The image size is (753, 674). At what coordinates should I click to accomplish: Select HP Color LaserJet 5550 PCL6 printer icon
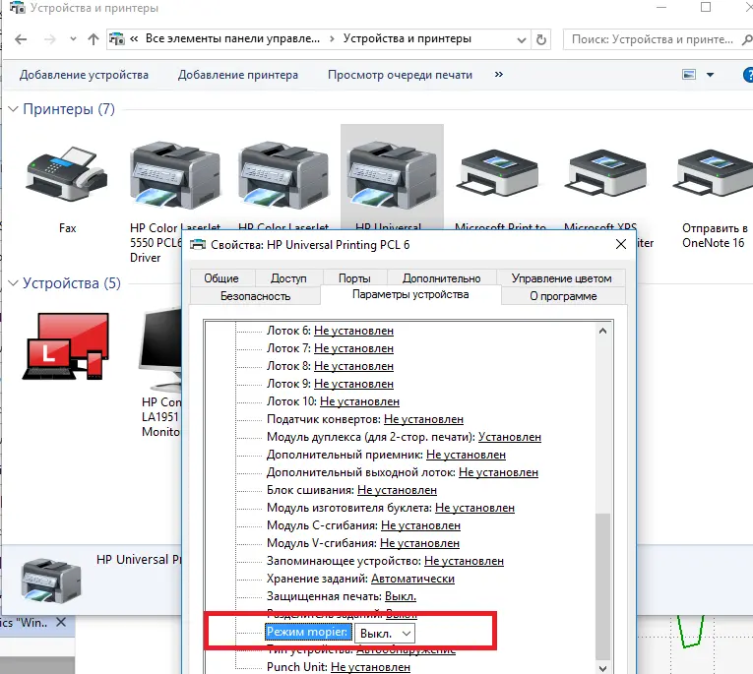point(175,176)
